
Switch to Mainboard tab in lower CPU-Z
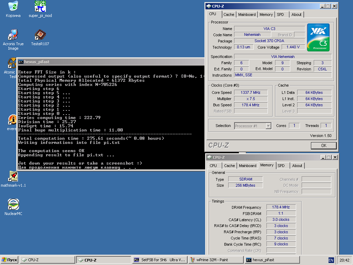pos(248,166)
